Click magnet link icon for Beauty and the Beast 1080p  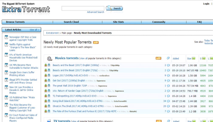coord(49,65)
